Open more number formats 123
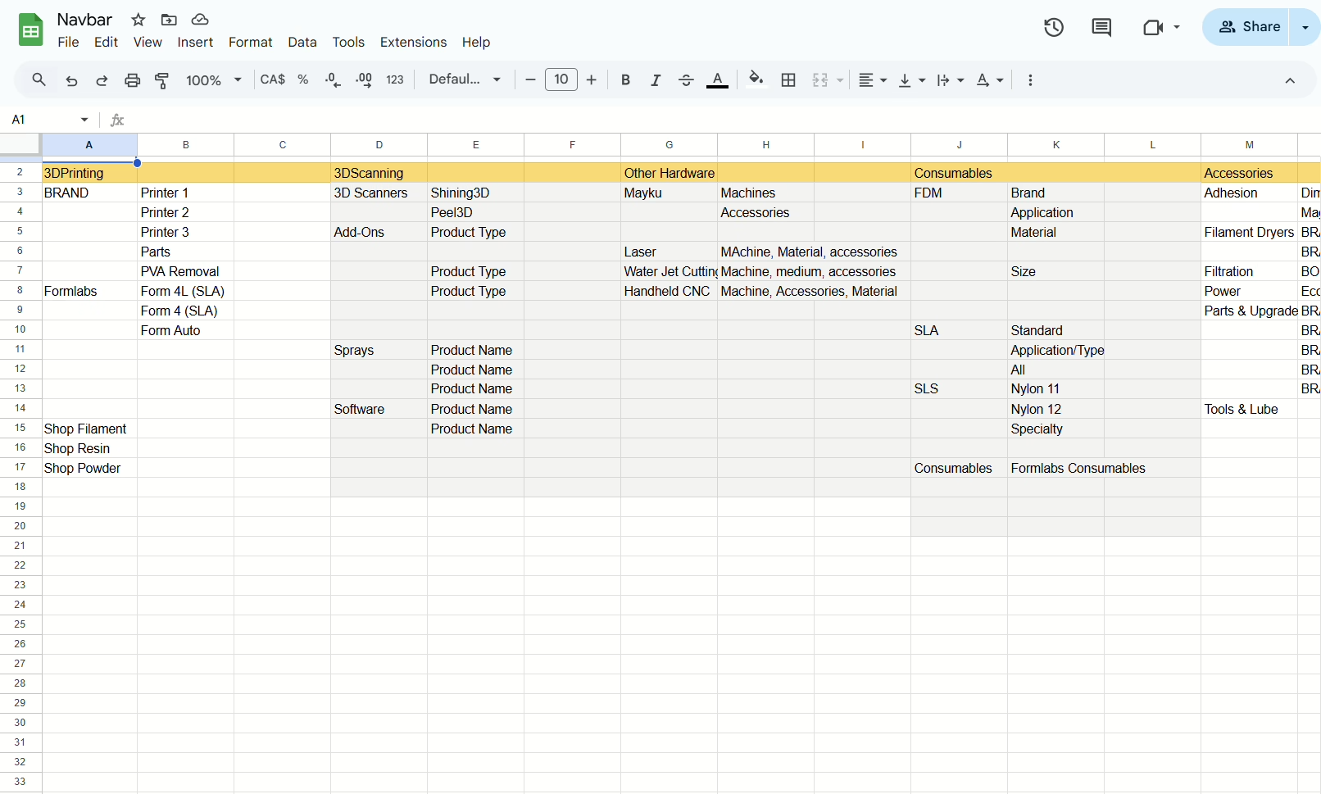 coord(395,79)
